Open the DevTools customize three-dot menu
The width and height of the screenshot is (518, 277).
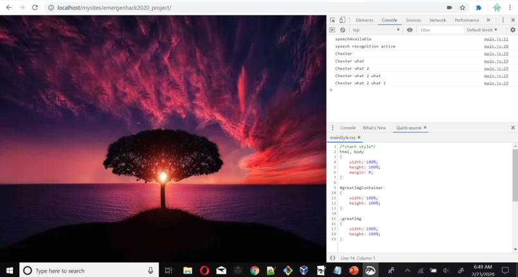coord(503,20)
